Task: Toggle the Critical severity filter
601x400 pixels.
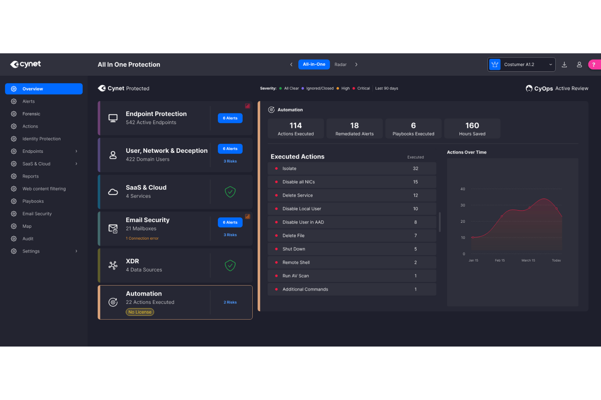Action: 361,88
